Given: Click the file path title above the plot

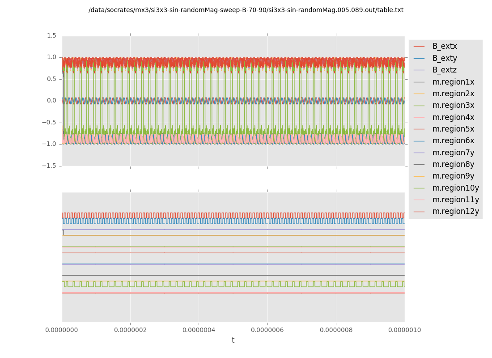Looking at the screenshot, I should [x=246, y=10].
